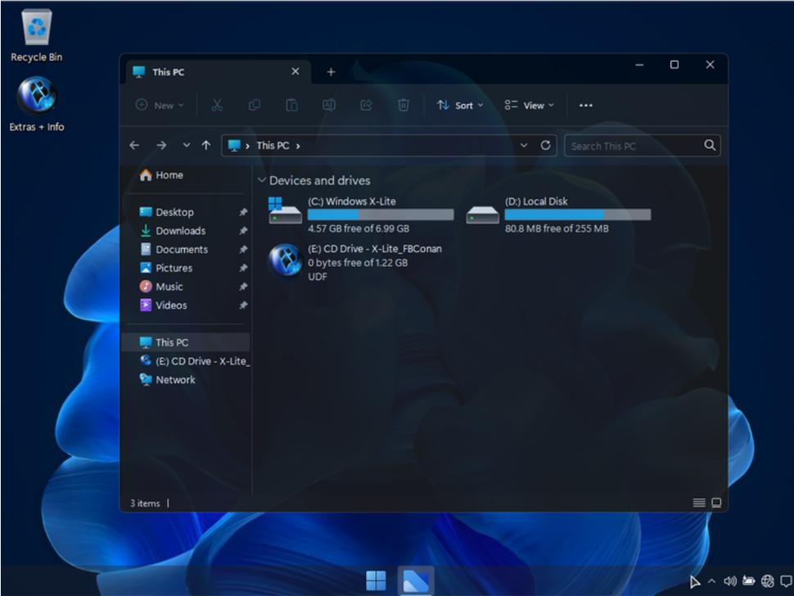Viewport: 794px width, 596px height.
Task: Go forward with the right arrow
Action: [x=161, y=146]
